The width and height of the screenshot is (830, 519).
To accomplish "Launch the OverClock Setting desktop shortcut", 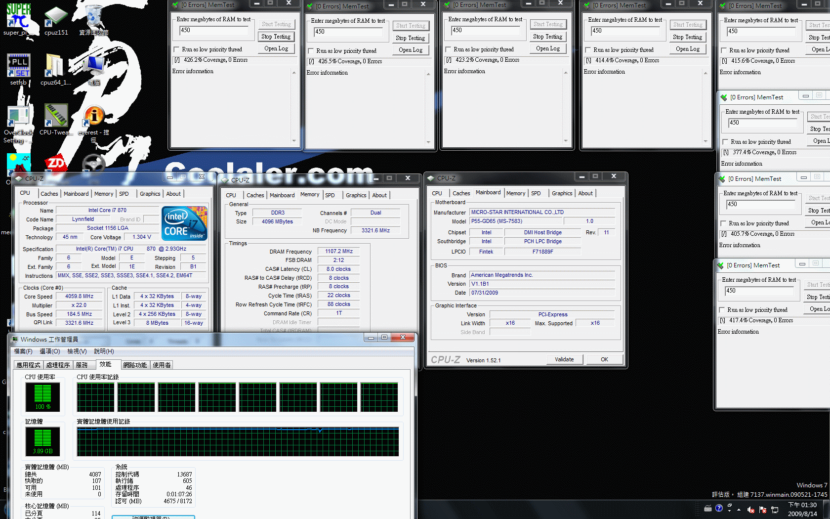I will (x=18, y=124).
